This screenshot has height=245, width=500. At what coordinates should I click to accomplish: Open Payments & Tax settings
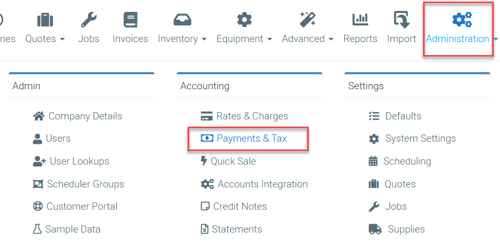[252, 139]
